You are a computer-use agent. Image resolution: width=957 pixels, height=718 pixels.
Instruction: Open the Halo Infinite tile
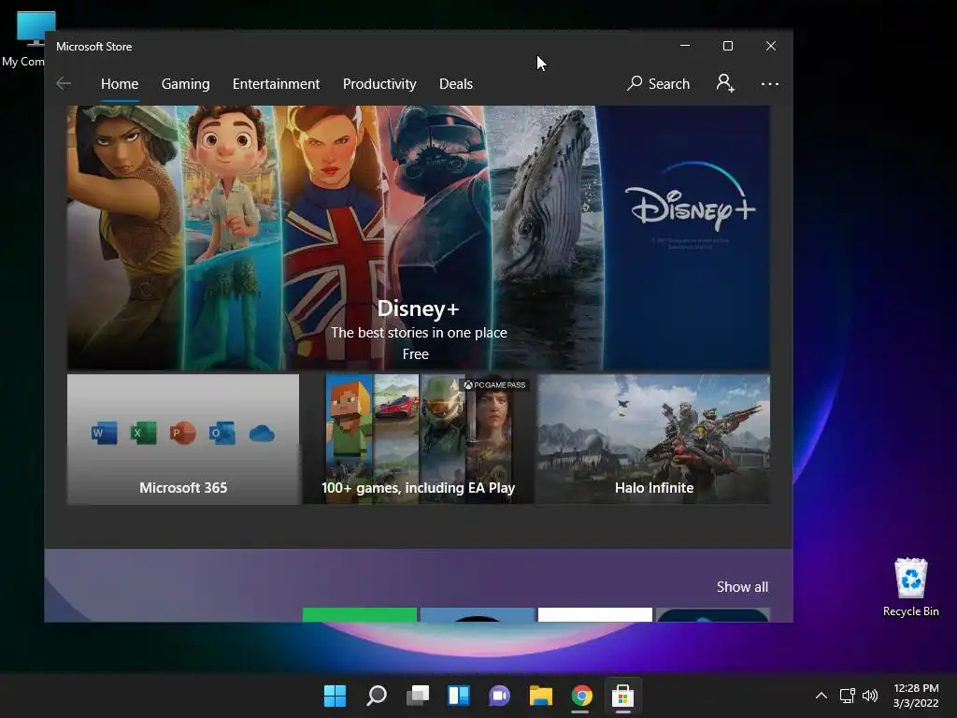pyautogui.click(x=653, y=439)
